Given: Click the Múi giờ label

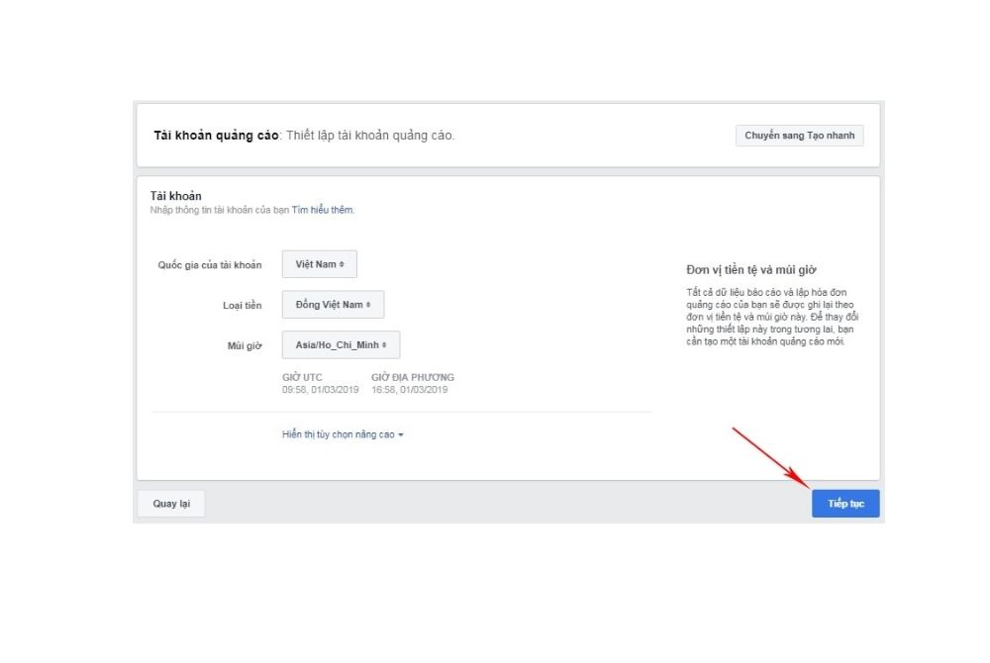Looking at the screenshot, I should pos(245,345).
